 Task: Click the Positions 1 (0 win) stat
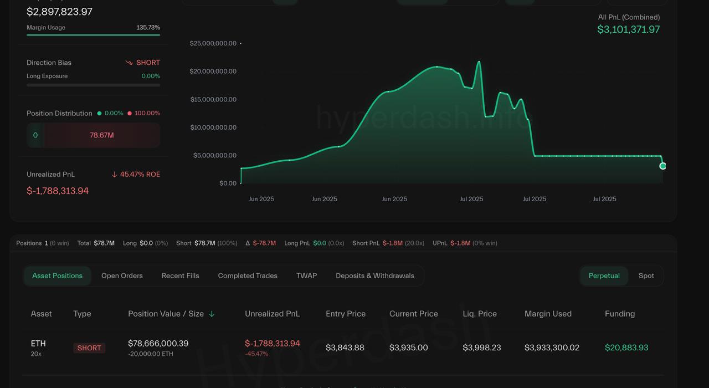click(x=43, y=243)
